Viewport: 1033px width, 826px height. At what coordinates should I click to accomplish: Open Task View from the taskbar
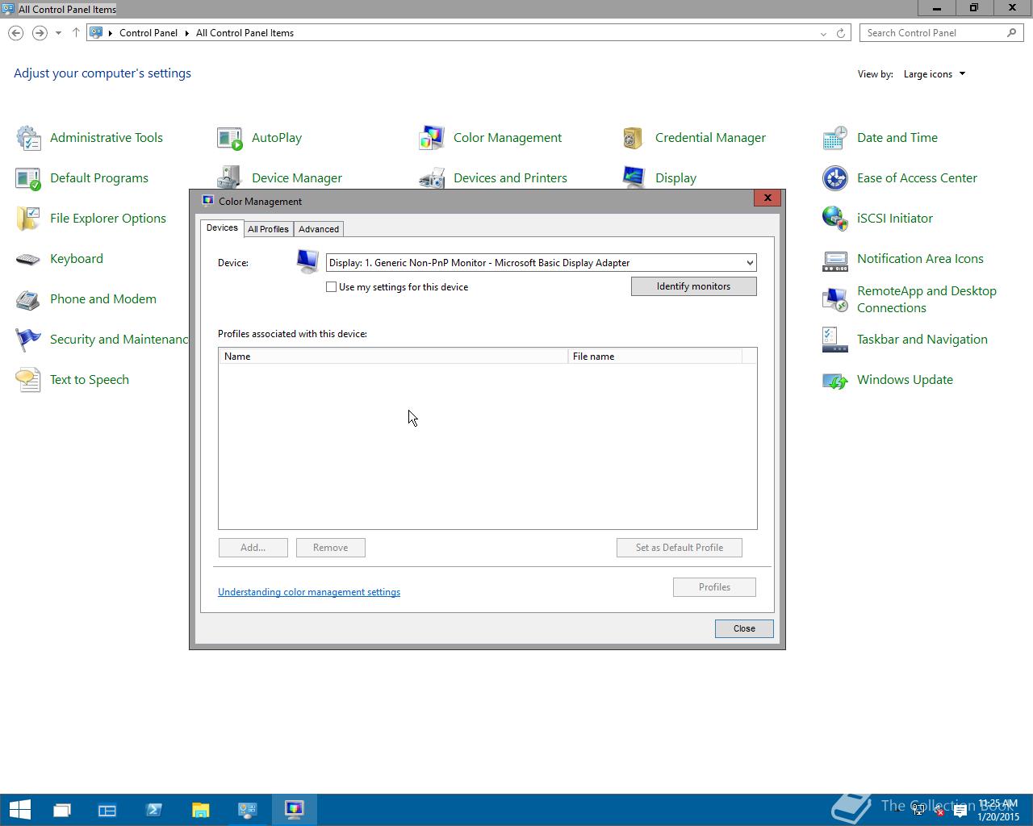pyautogui.click(x=61, y=810)
